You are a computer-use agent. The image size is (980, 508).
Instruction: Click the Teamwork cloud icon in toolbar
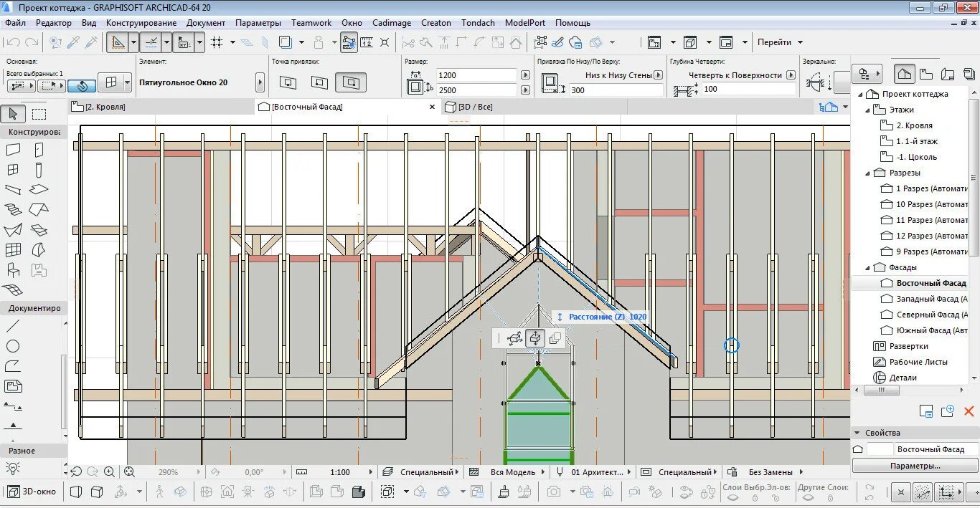click(577, 42)
